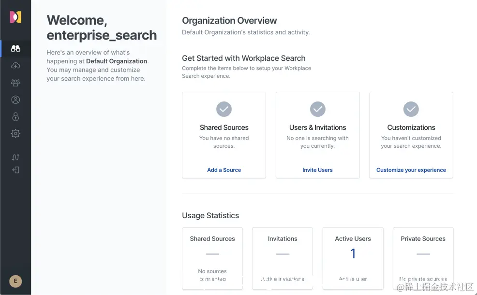Click Customize your experience link
This screenshot has height=295, width=477.
click(411, 170)
